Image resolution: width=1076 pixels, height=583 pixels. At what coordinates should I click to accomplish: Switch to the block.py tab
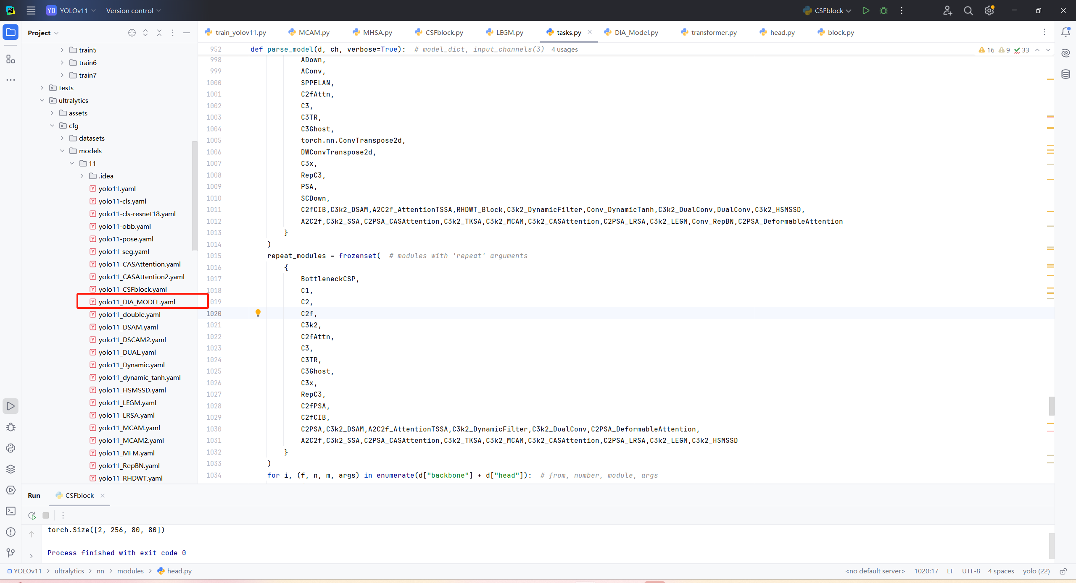(836, 32)
